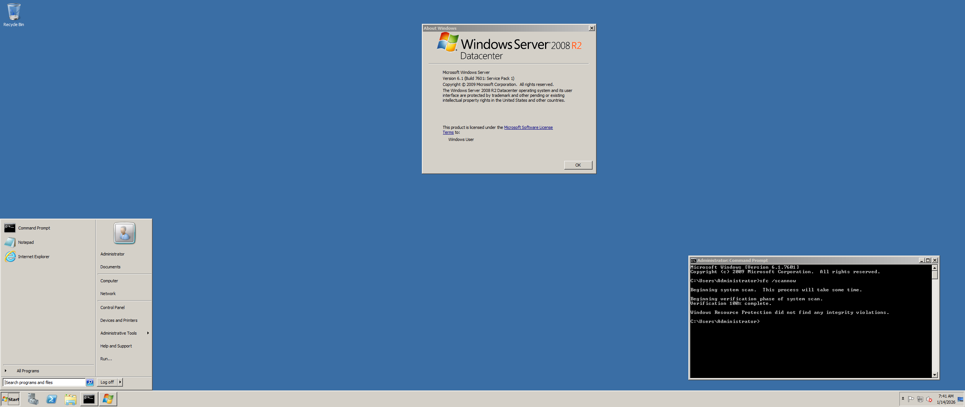Image resolution: width=965 pixels, height=407 pixels.
Task: Open Devices and Printers menu entry
Action: pyautogui.click(x=118, y=320)
